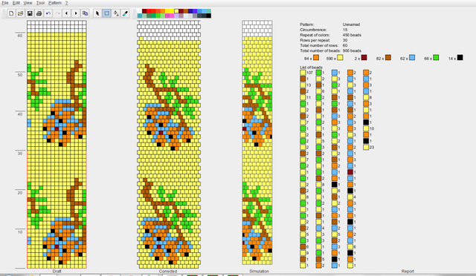476x276 pixels.
Task: Click the Corrected pattern view grid
Action: tap(169, 145)
